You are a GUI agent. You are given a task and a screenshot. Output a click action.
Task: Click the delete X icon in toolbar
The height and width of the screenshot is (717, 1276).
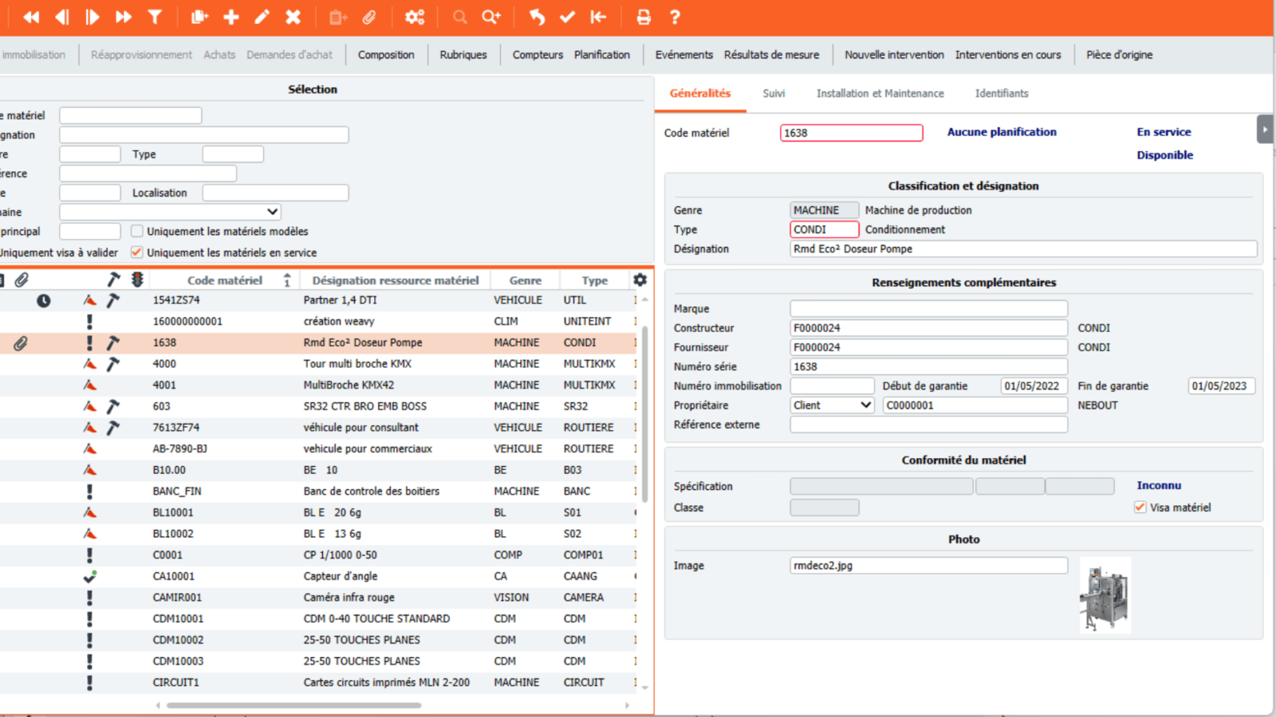[293, 17]
